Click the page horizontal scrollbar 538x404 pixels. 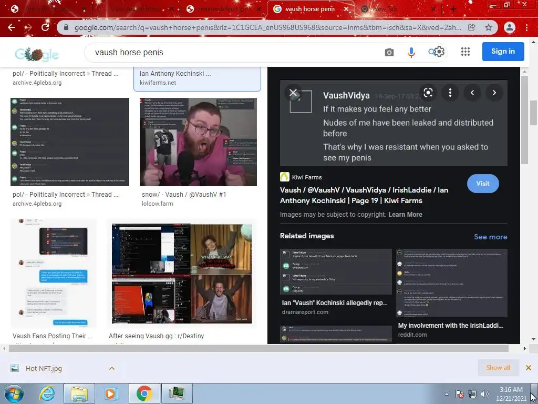pyautogui.click(x=258, y=348)
